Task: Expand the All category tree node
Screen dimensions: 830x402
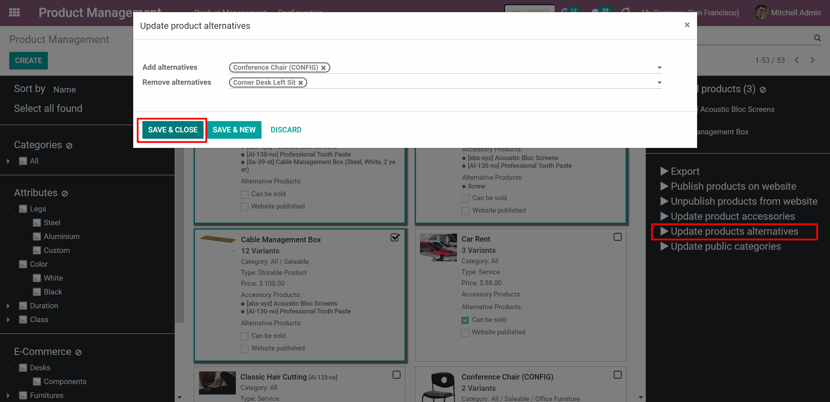Action: click(x=8, y=161)
